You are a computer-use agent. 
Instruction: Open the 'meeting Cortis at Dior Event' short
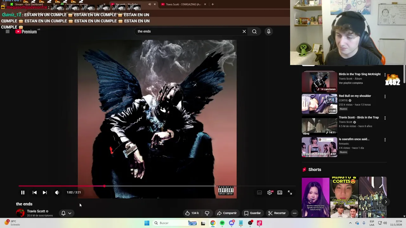[344, 197]
